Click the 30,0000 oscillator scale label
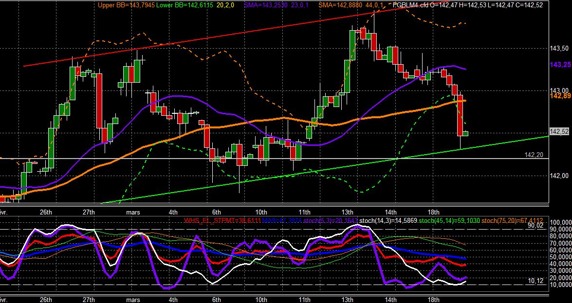Screen dimensions: 572x303 point(561,270)
